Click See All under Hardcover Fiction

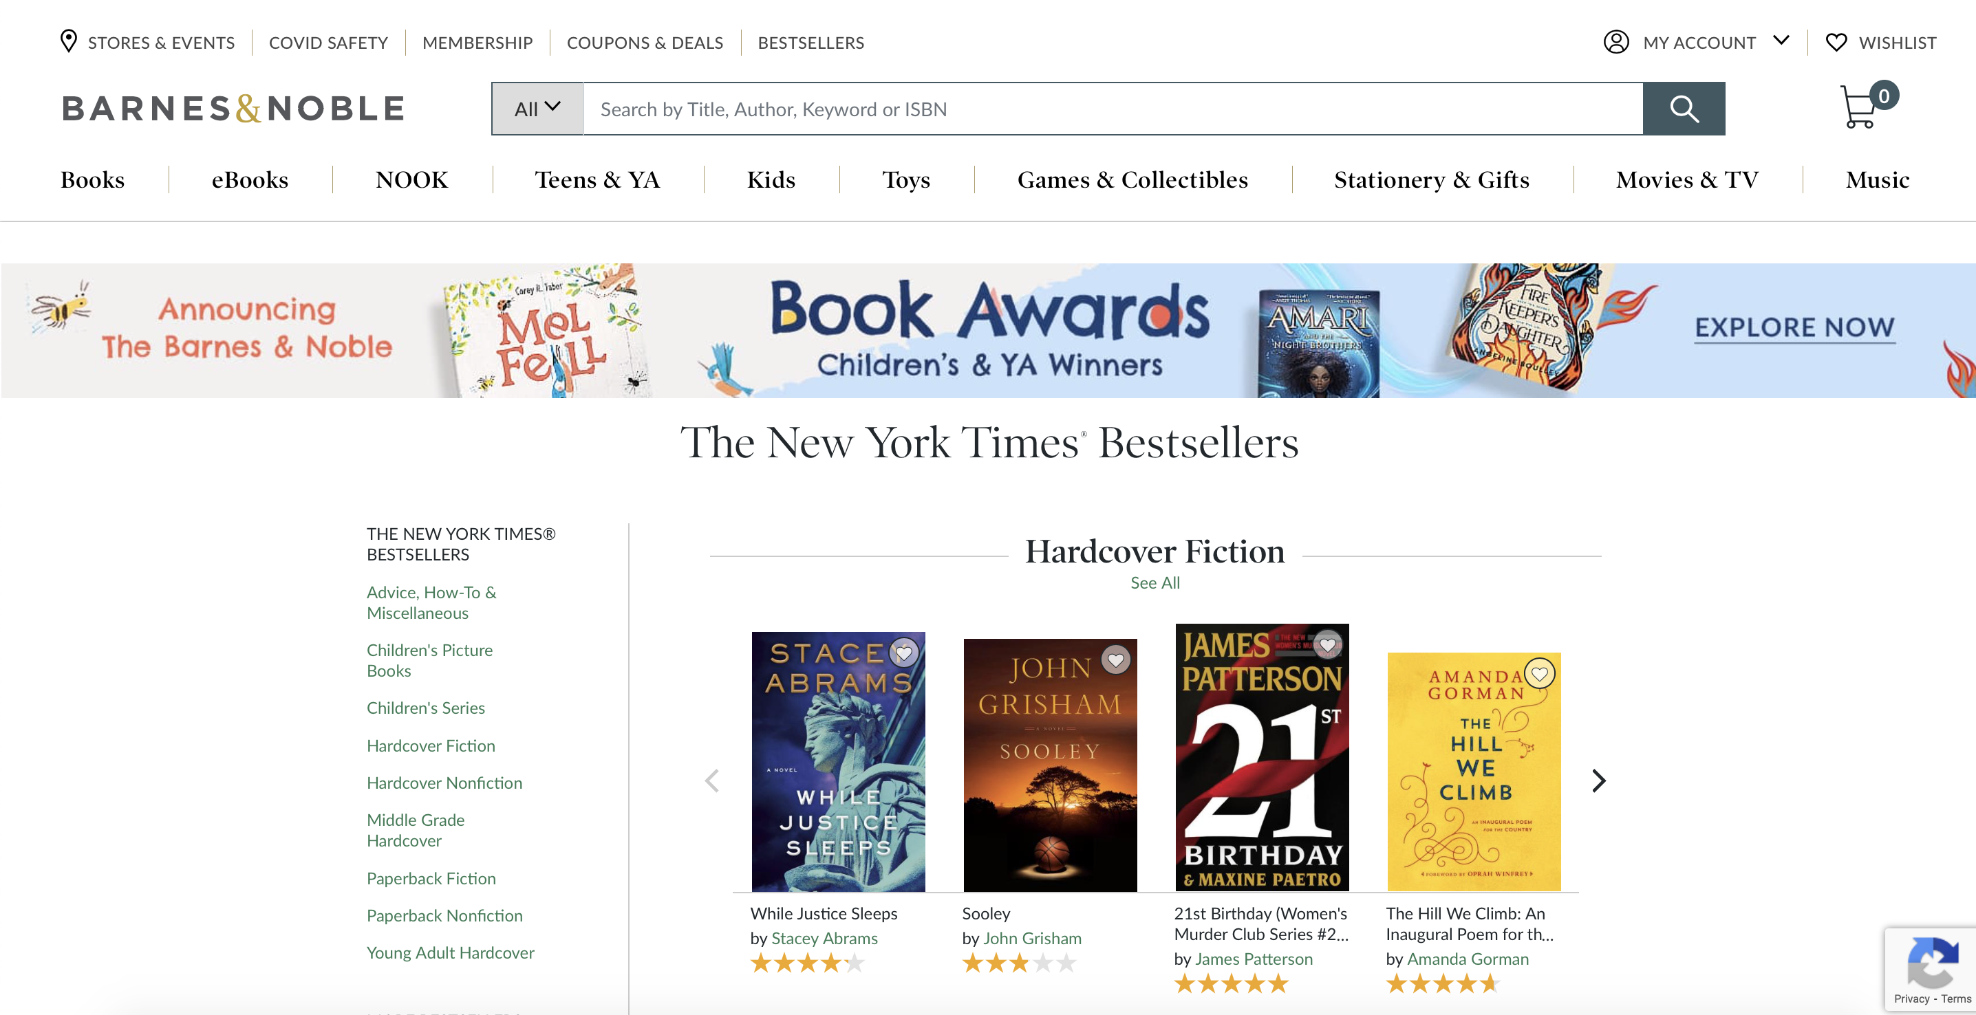[x=1155, y=582]
